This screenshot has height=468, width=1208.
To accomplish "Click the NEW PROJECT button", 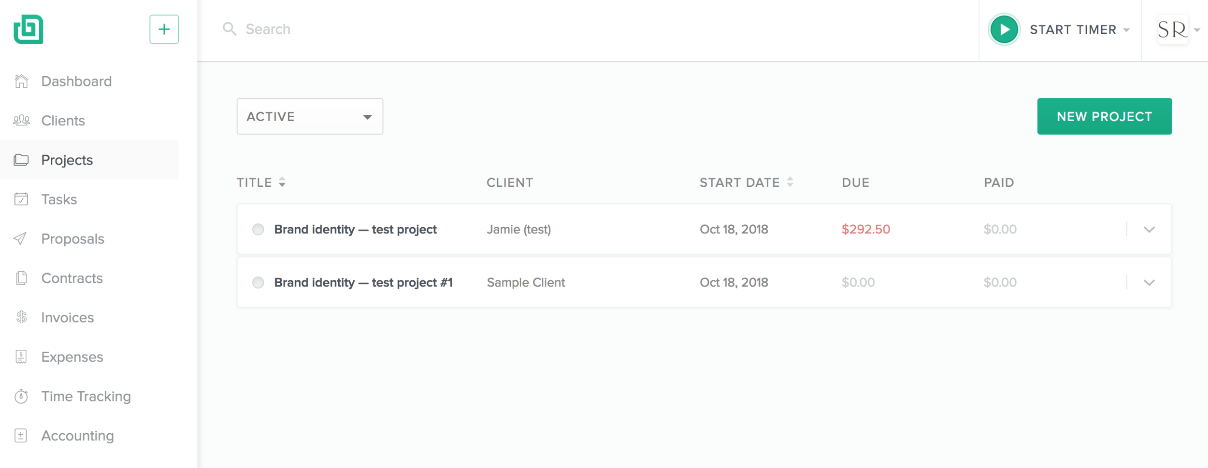I will point(1104,116).
